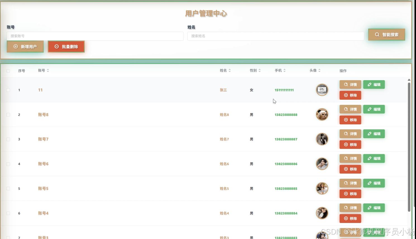Image resolution: width=416 pixels, height=239 pixels.
Task: Click phone number 13823888885
Action: pos(286,189)
